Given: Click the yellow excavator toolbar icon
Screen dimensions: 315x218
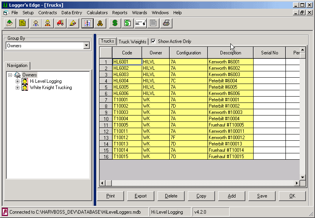Looking at the screenshot, I should point(72,23).
